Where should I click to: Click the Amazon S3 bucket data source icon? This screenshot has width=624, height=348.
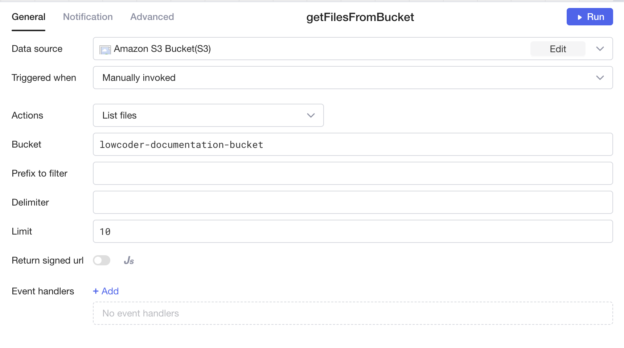tap(105, 50)
